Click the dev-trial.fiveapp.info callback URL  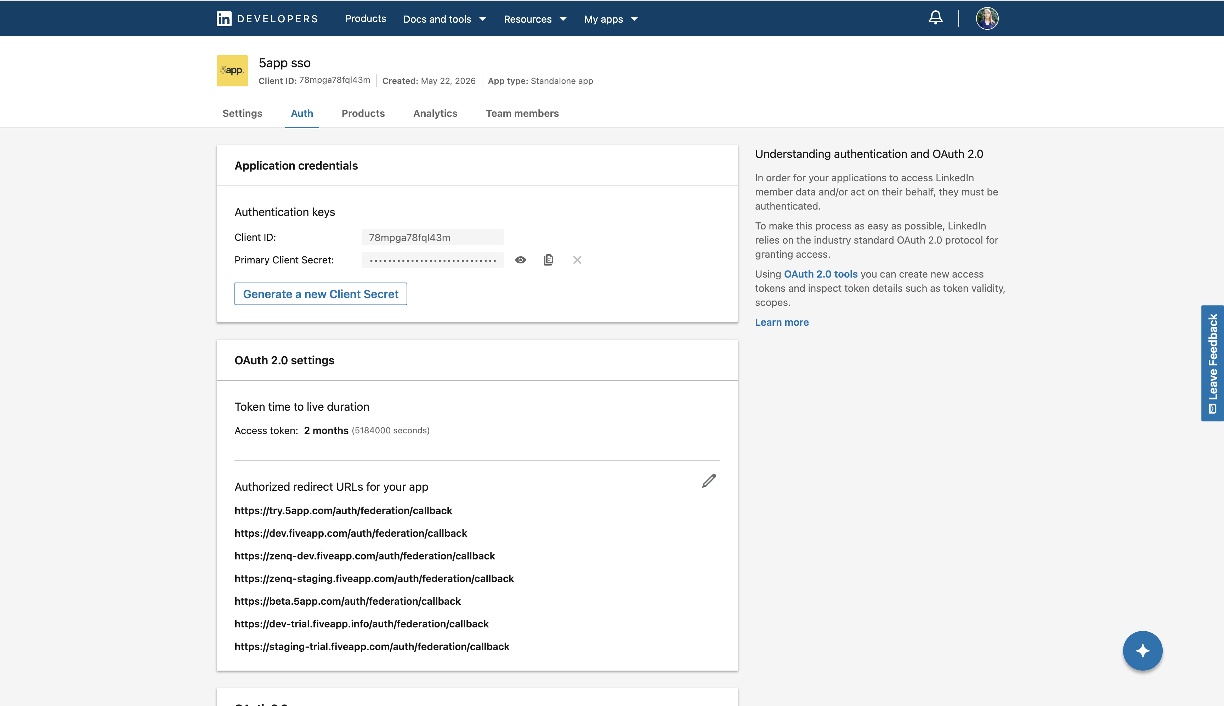pyautogui.click(x=362, y=624)
